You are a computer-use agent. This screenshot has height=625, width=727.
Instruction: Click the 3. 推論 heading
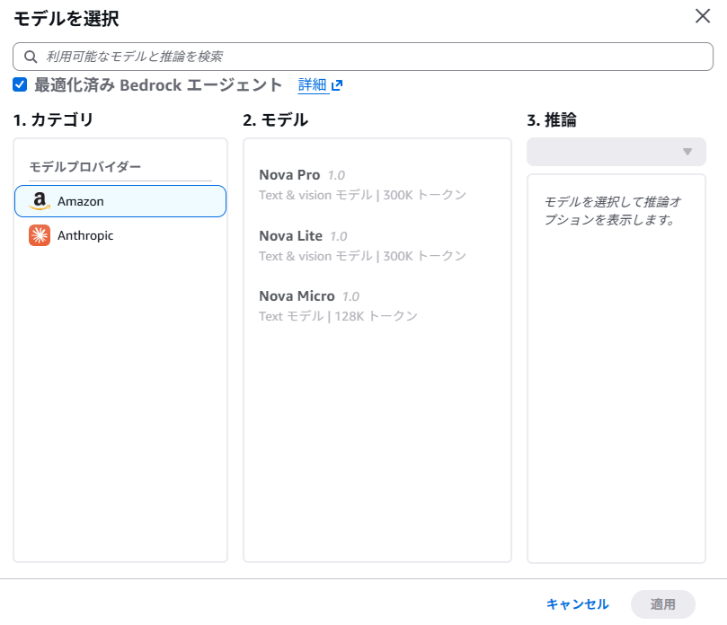pyautogui.click(x=552, y=120)
